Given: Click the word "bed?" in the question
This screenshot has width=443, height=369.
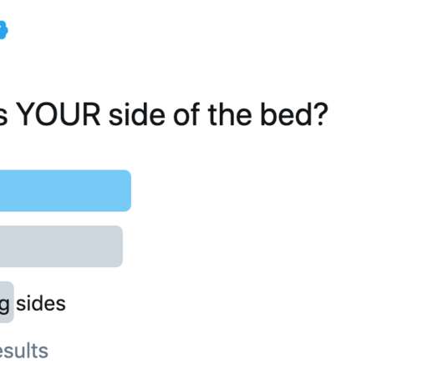Looking at the screenshot, I should click(x=294, y=114).
